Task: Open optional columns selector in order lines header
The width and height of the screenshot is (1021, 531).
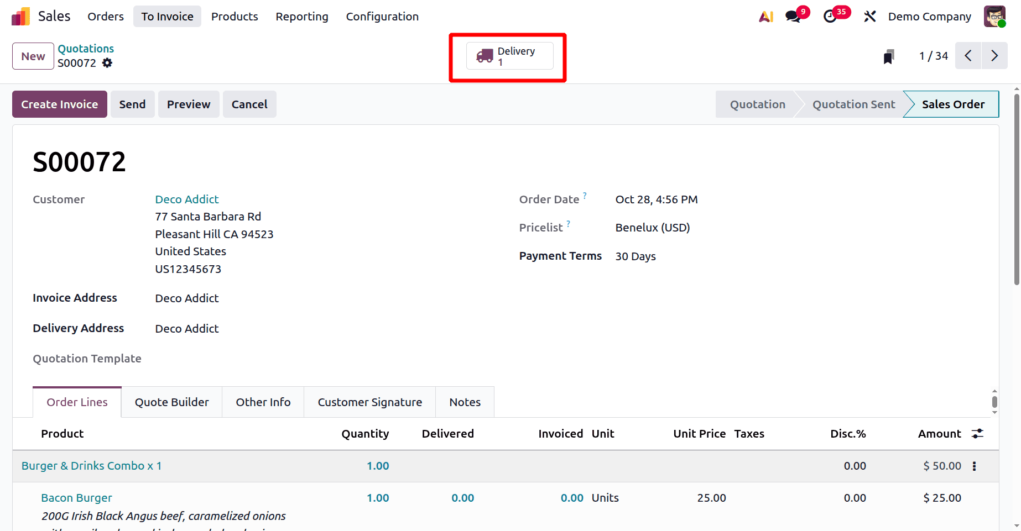Action: tap(977, 434)
